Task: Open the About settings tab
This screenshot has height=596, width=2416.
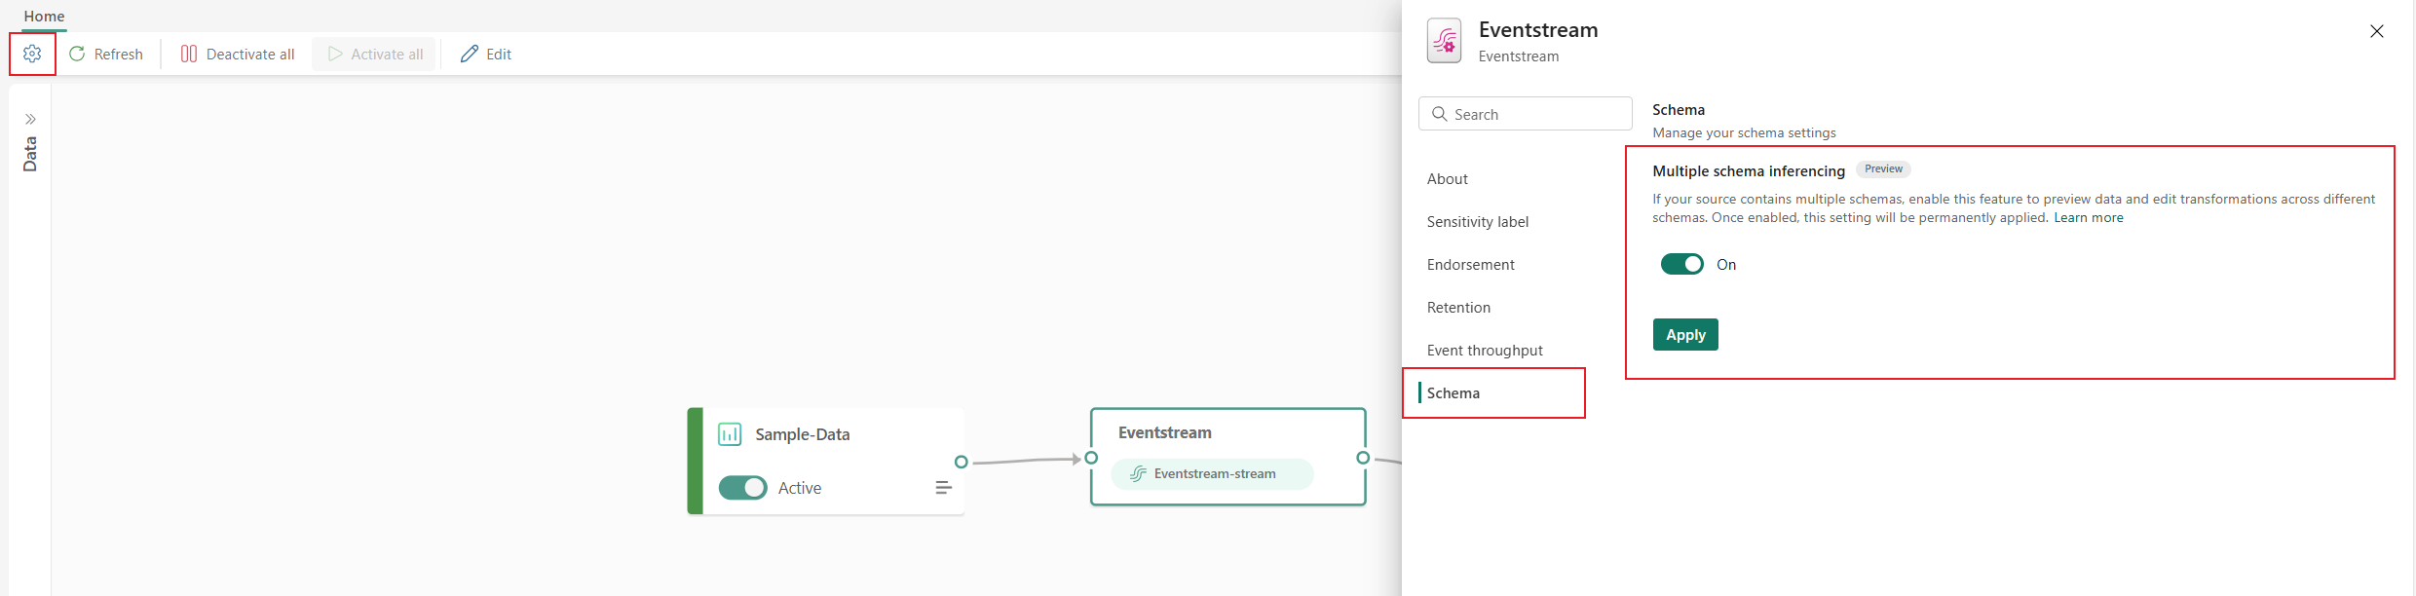Action: point(1448,179)
